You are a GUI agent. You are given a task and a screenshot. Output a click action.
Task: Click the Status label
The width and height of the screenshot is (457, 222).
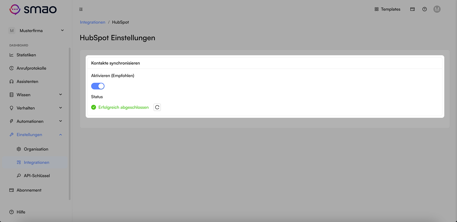(97, 97)
